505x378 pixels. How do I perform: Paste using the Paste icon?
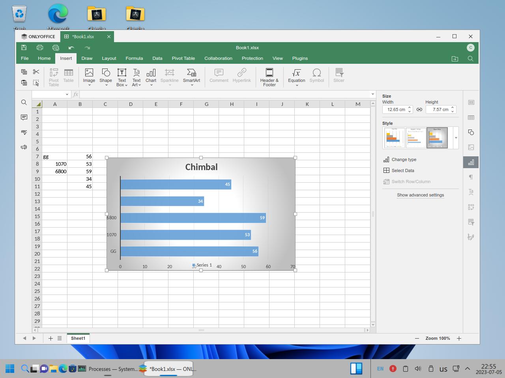coord(24,83)
